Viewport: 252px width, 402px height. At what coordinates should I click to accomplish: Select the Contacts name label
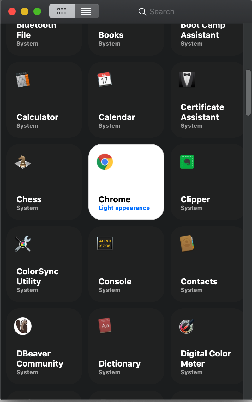pos(199,282)
